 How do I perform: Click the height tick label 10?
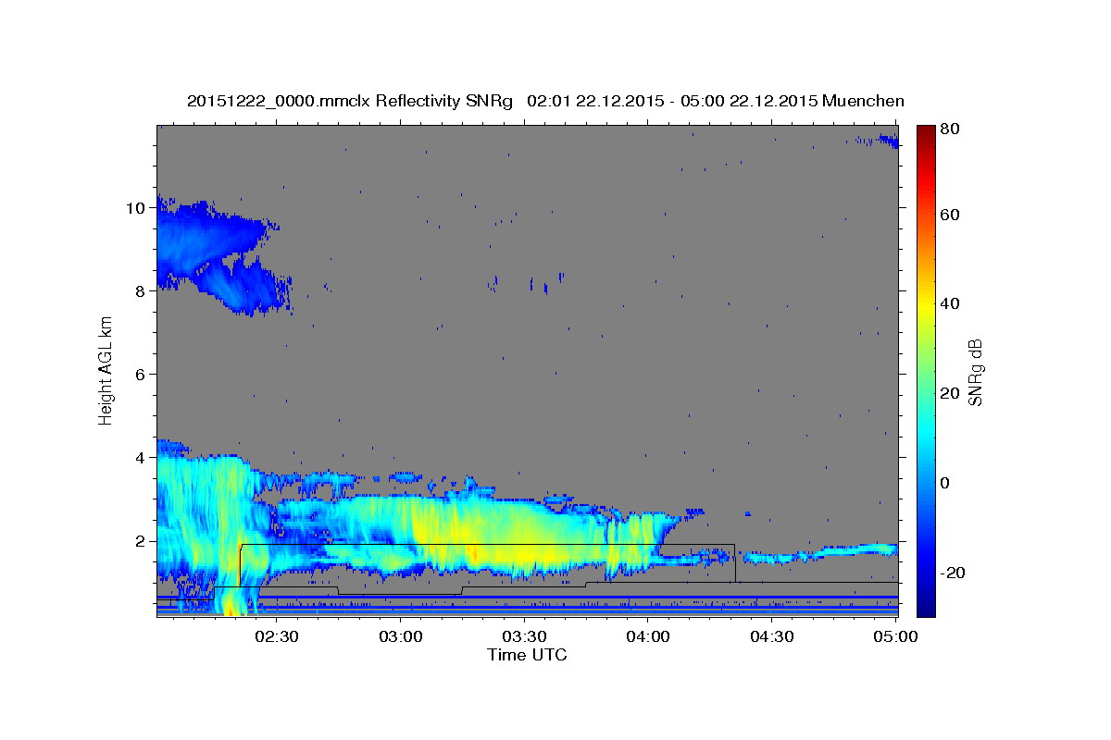click(x=136, y=208)
